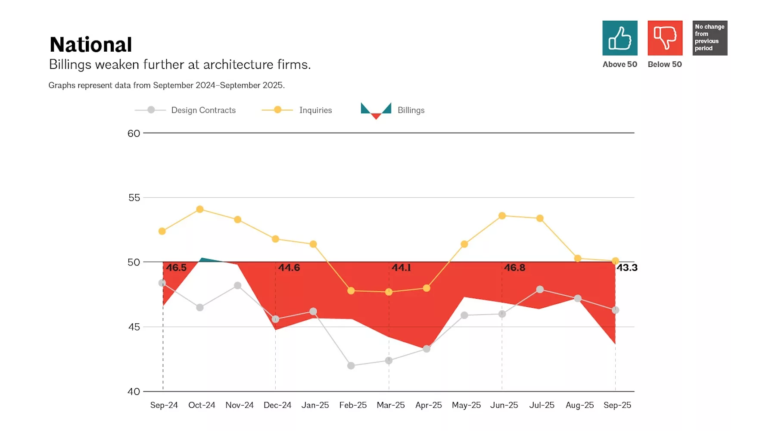Select the Feb-25 Design Contracts lowest point
The image size is (766, 431).
click(x=351, y=365)
